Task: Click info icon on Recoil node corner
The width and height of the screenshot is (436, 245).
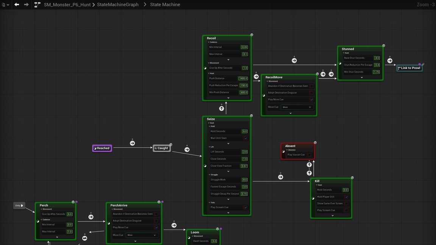Action: 252,35
